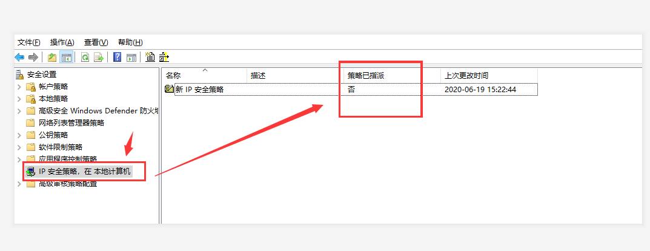Click the Create IP Security Policy icon
The image size is (650, 251).
pyautogui.click(x=150, y=58)
